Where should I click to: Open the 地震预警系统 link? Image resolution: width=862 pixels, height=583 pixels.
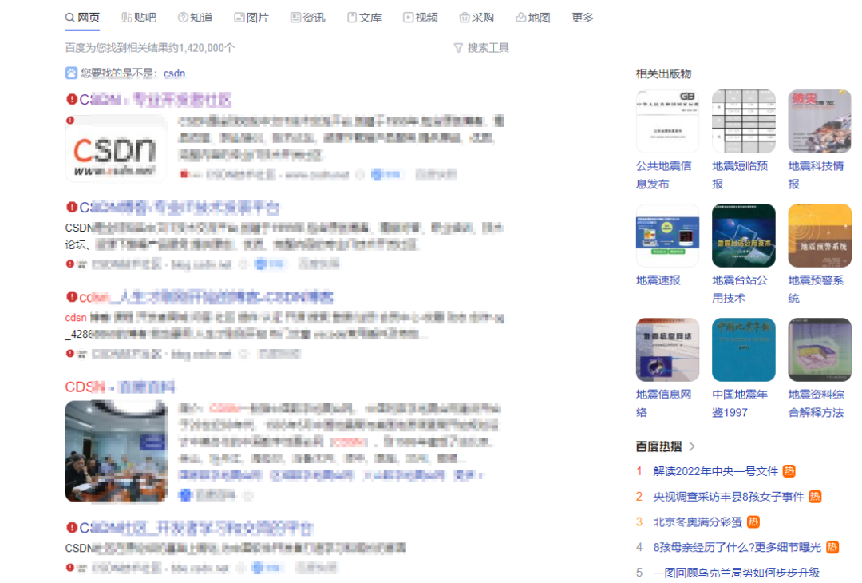coord(816,289)
